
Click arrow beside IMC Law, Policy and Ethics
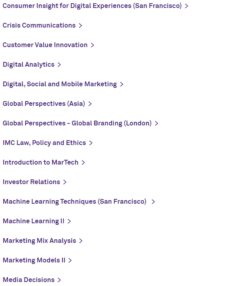click(x=91, y=143)
